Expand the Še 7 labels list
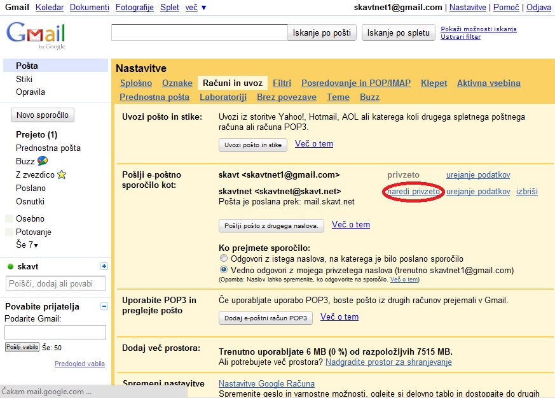The image size is (555, 398). pyautogui.click(x=27, y=245)
